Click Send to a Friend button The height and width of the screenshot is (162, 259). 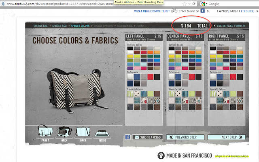(x=147, y=137)
